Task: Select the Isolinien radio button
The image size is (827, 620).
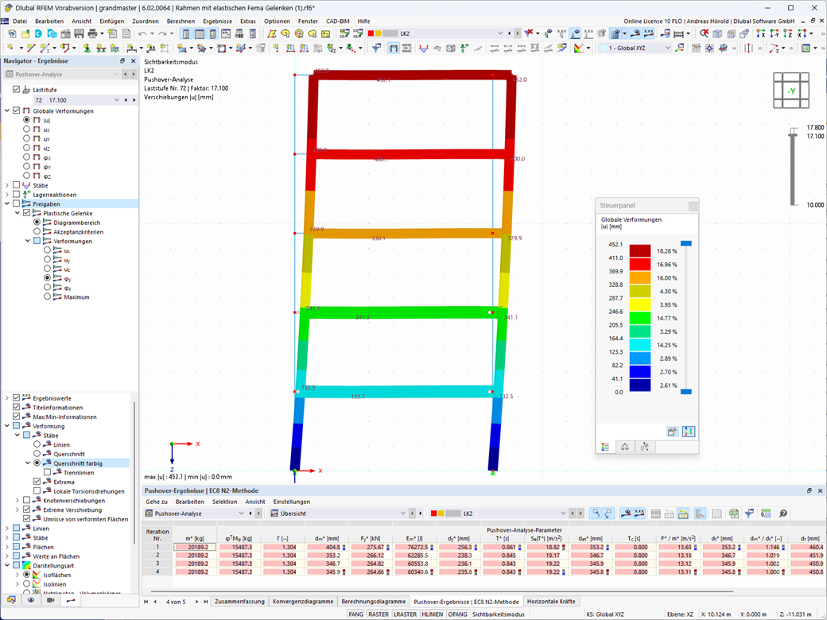Action: pos(26,584)
